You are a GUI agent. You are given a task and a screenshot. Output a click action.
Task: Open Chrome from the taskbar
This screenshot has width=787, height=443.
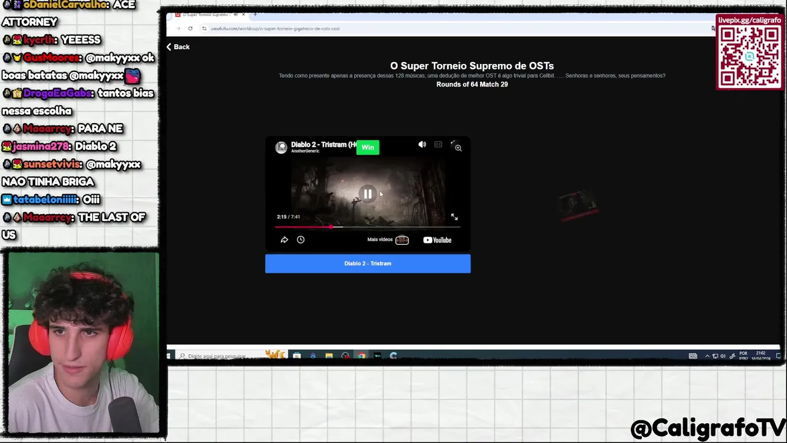pyautogui.click(x=361, y=356)
